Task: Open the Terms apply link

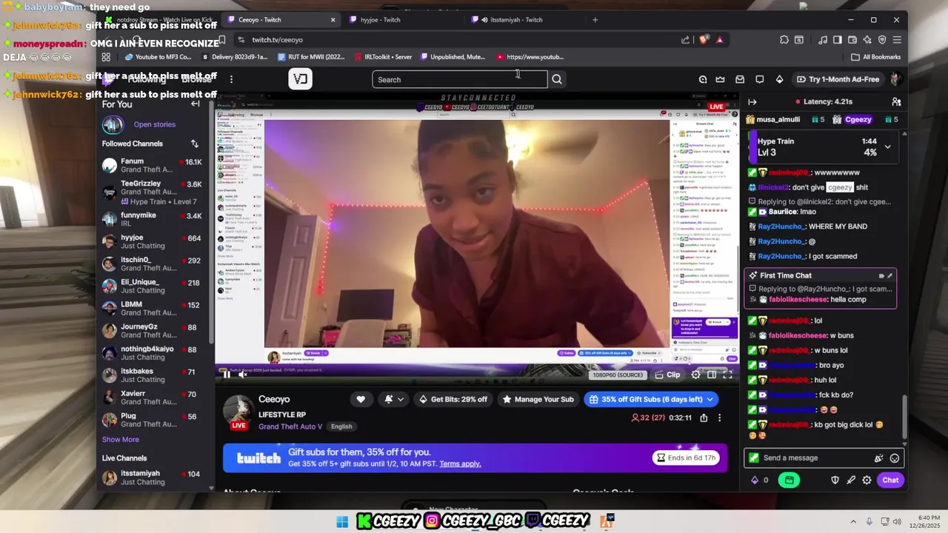Action: 460,464
